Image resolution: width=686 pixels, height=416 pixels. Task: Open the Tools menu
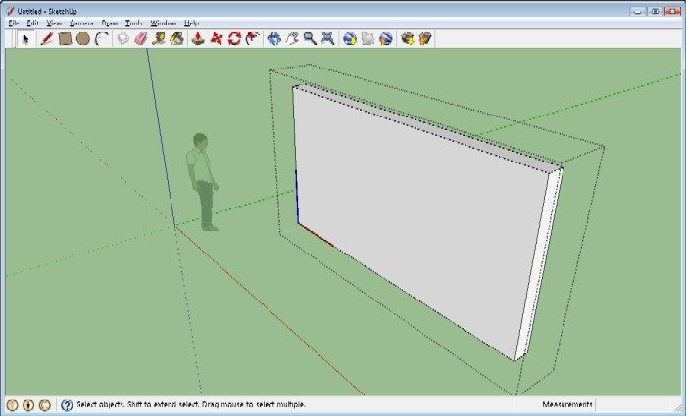tap(134, 23)
